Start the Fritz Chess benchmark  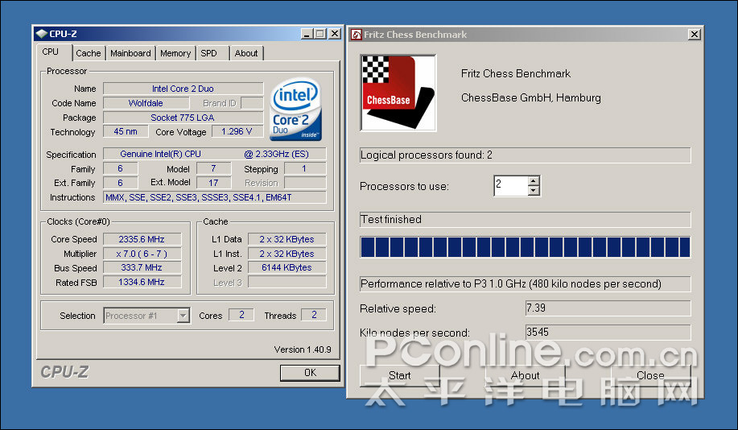point(400,375)
